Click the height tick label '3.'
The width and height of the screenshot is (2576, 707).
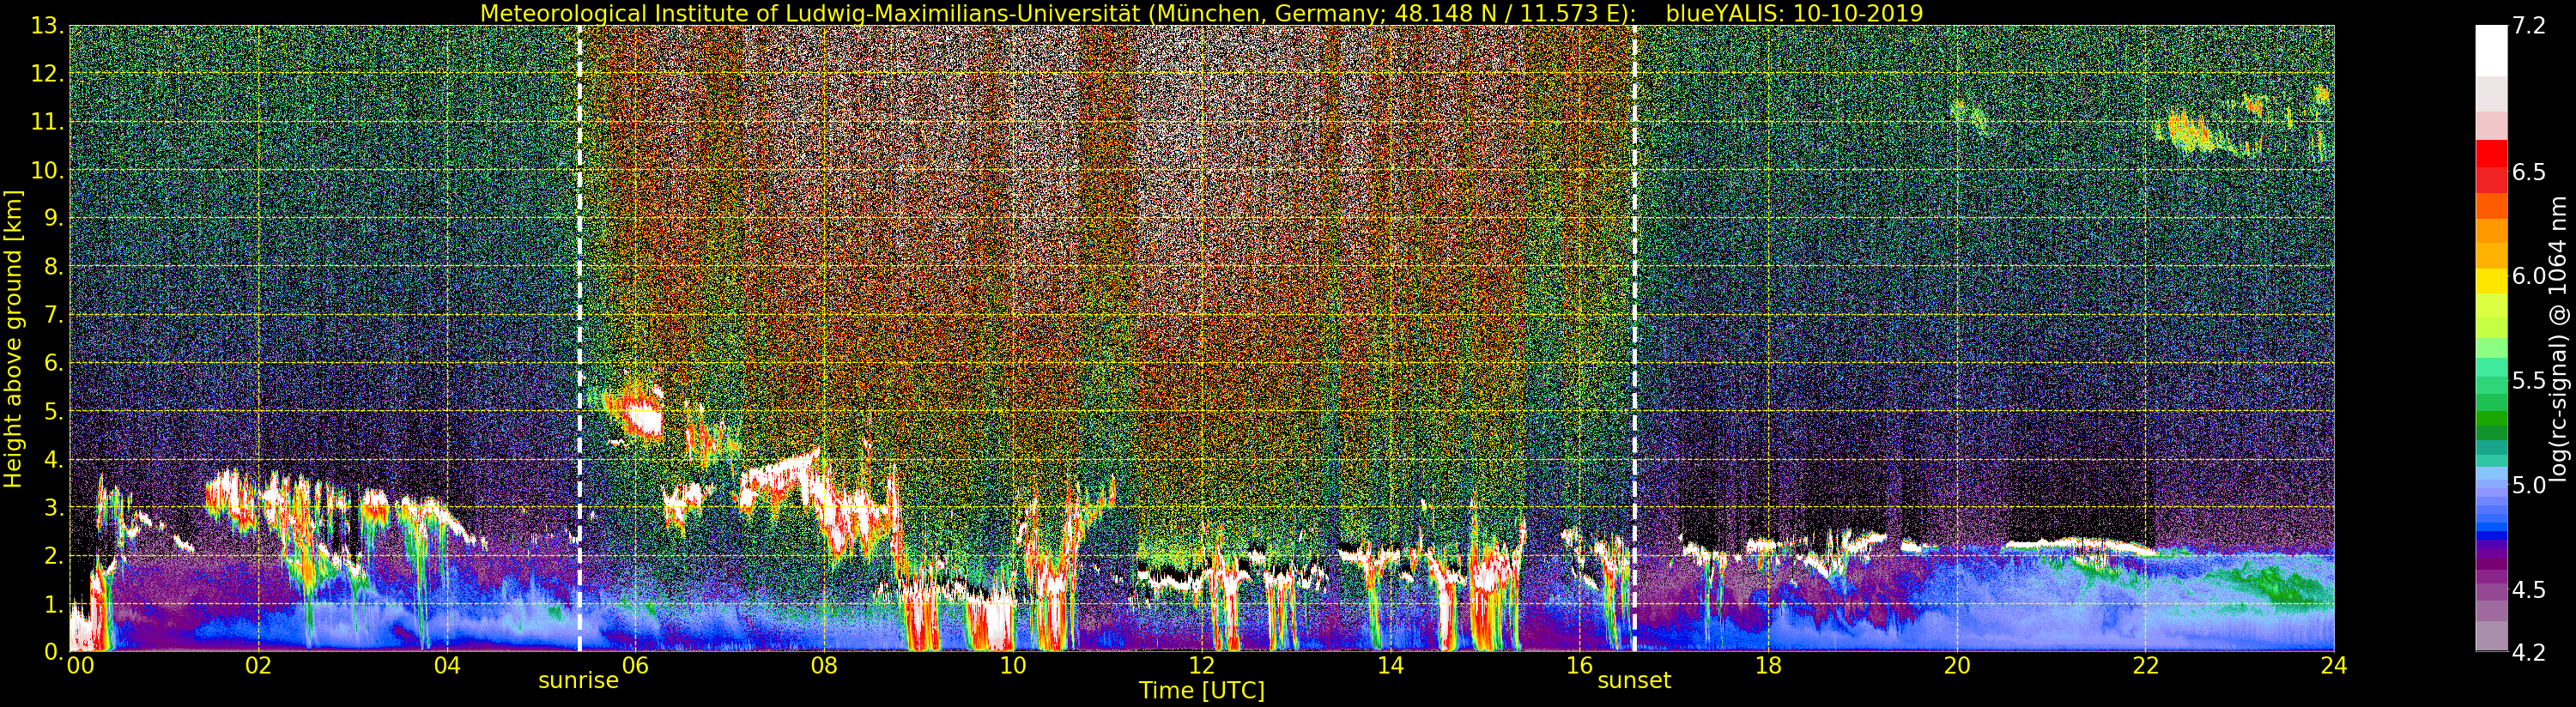click(52, 508)
